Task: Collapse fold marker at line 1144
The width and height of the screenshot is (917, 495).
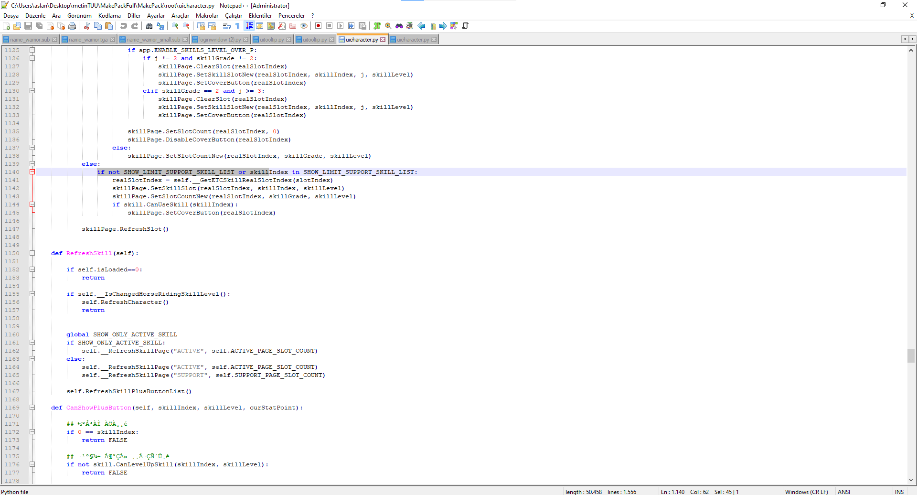Action: (32, 204)
